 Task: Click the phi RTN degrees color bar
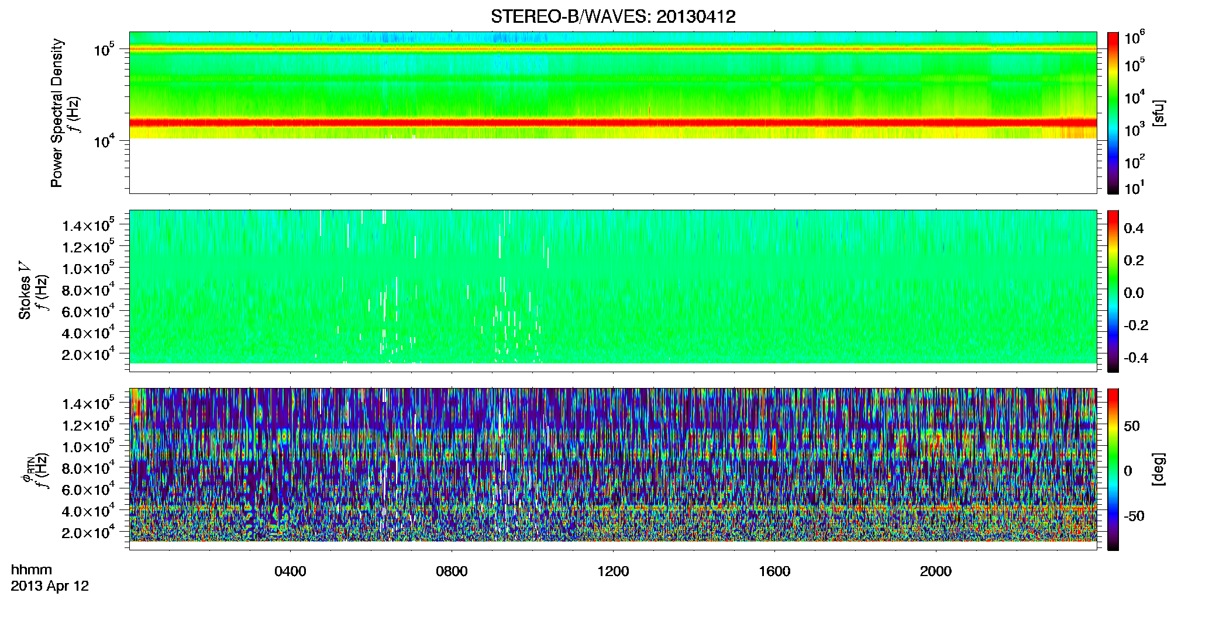1113,469
